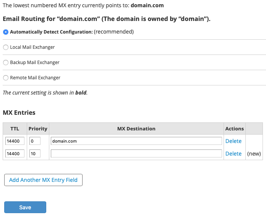Click the MX Destination column header

[x=136, y=129]
